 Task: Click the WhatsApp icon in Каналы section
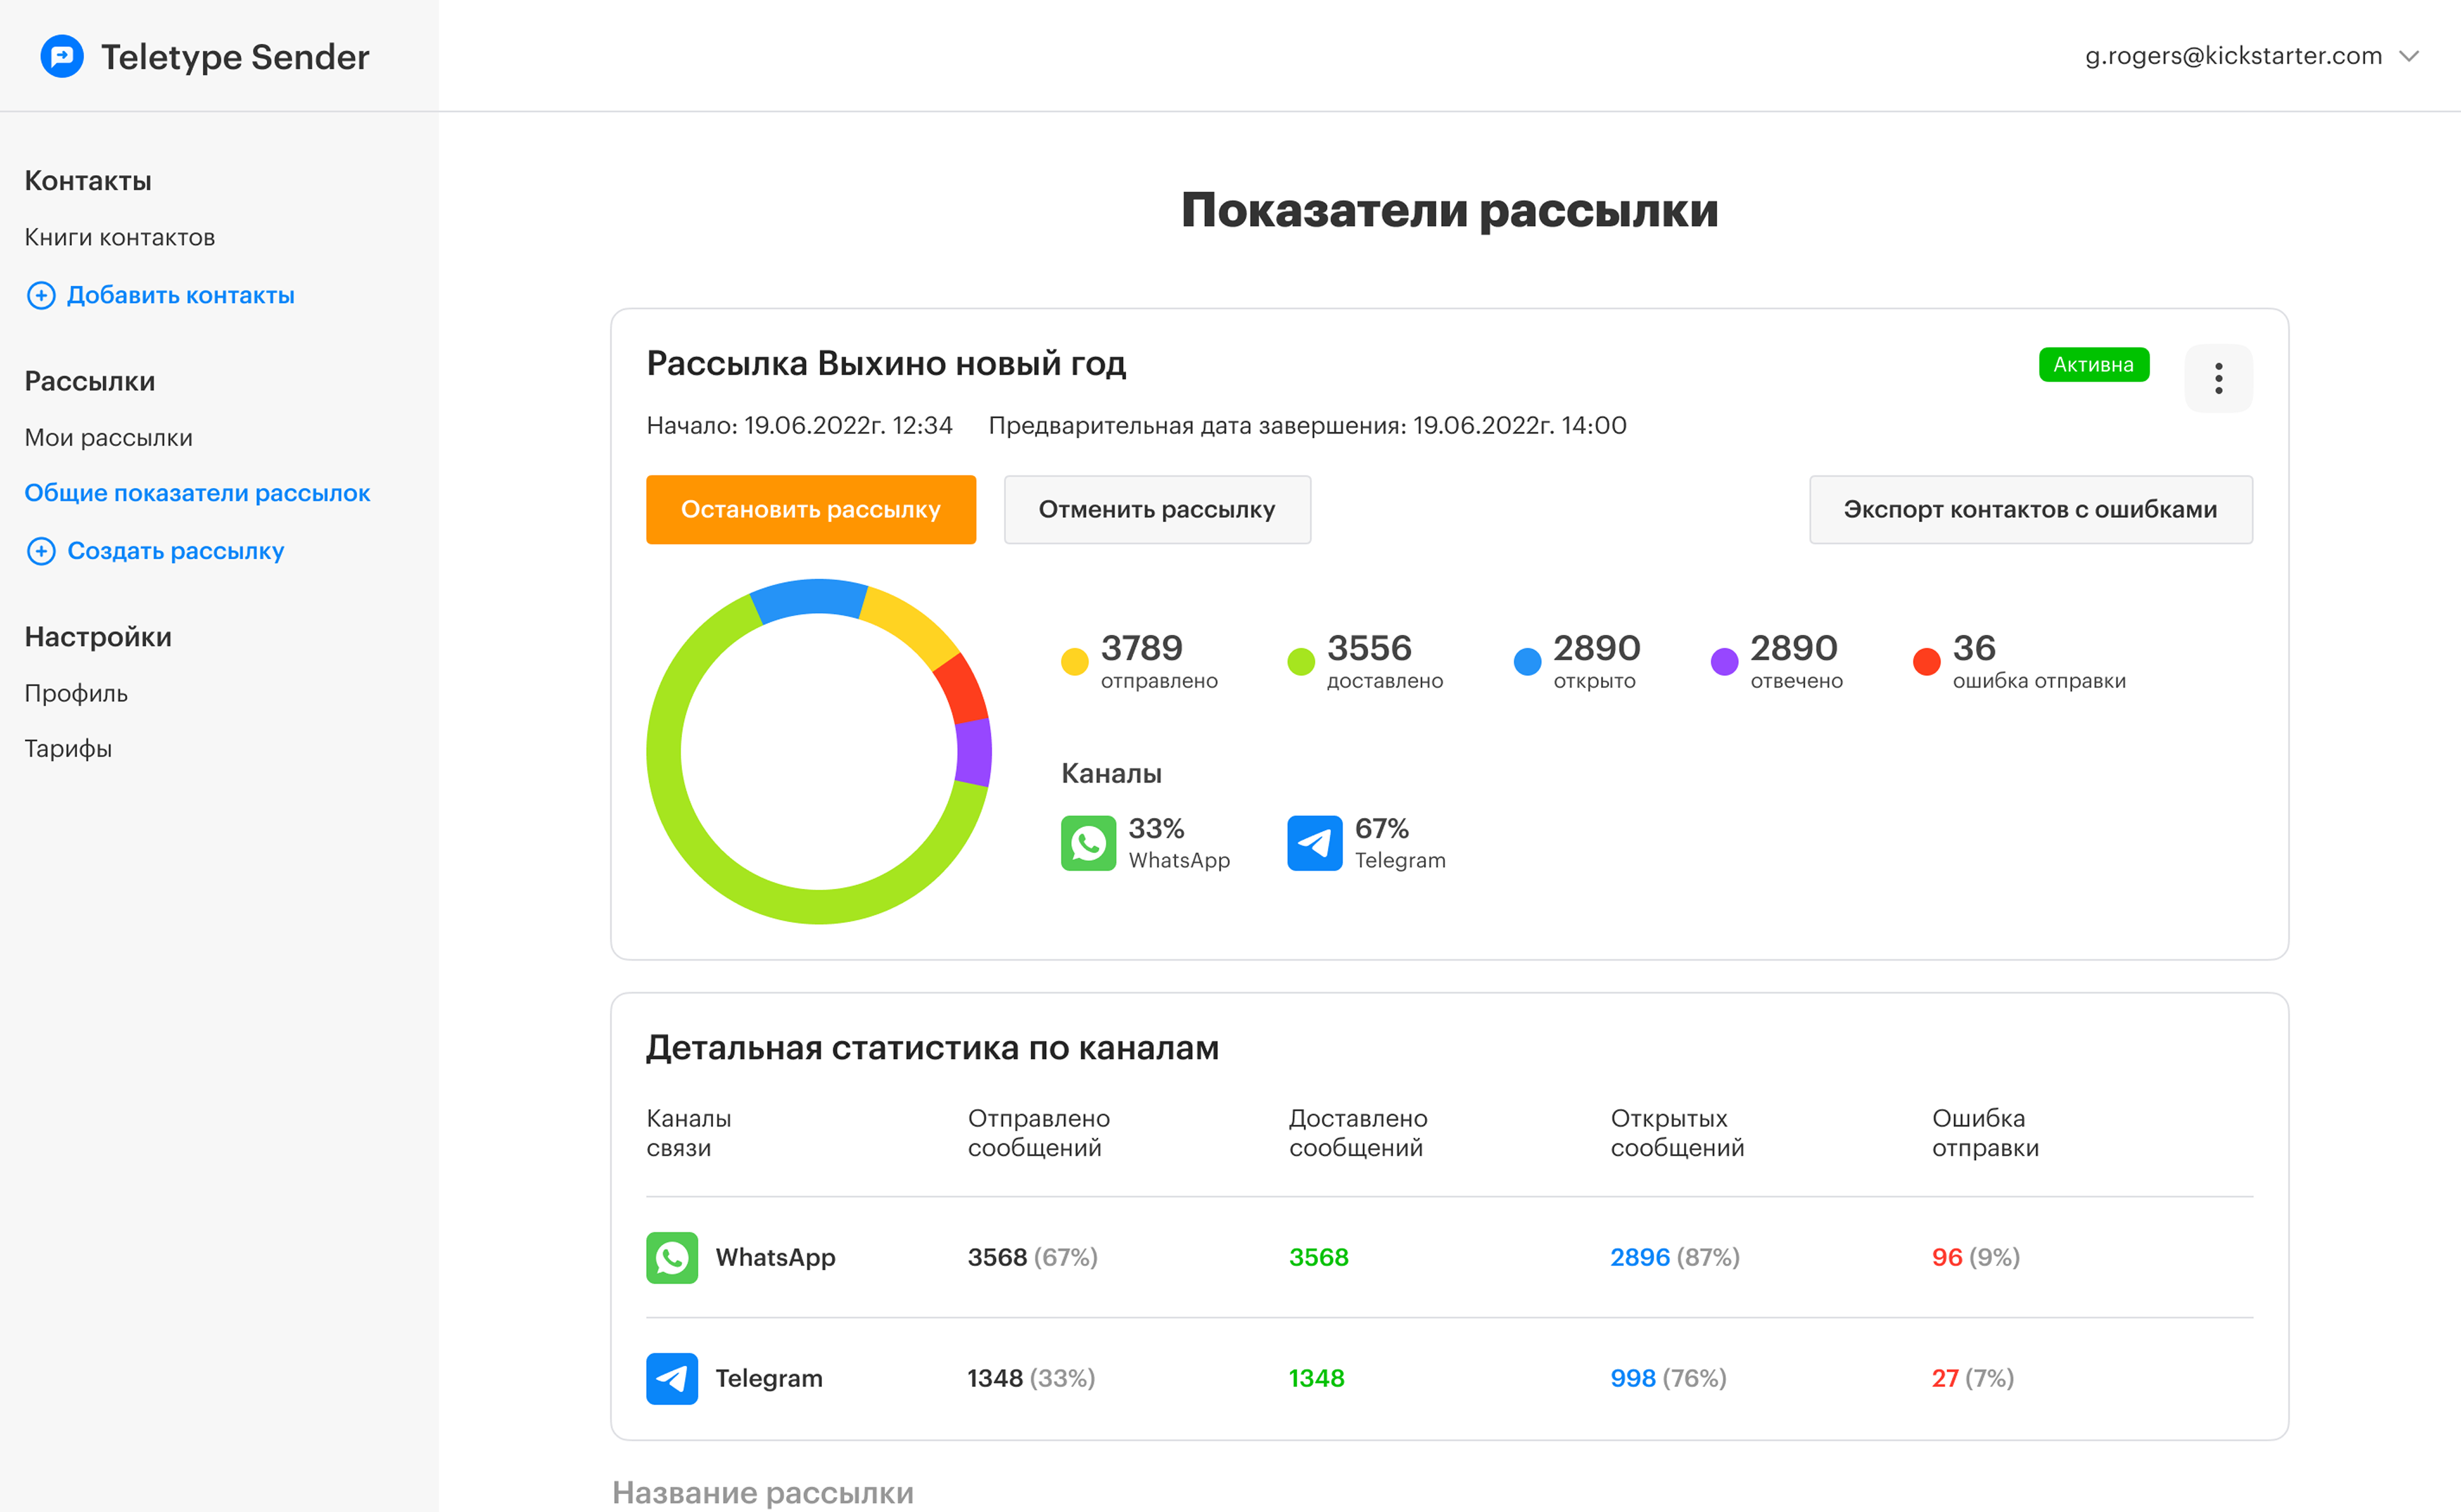(x=1088, y=843)
